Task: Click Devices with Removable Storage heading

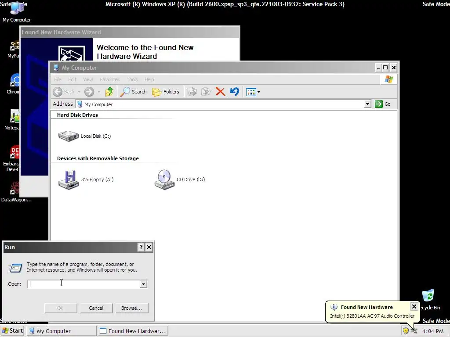Action: [x=98, y=158]
